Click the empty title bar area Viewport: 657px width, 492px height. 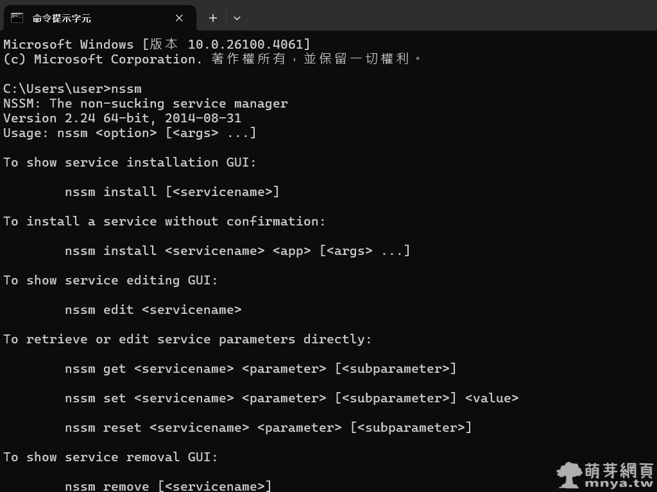tap(449, 15)
